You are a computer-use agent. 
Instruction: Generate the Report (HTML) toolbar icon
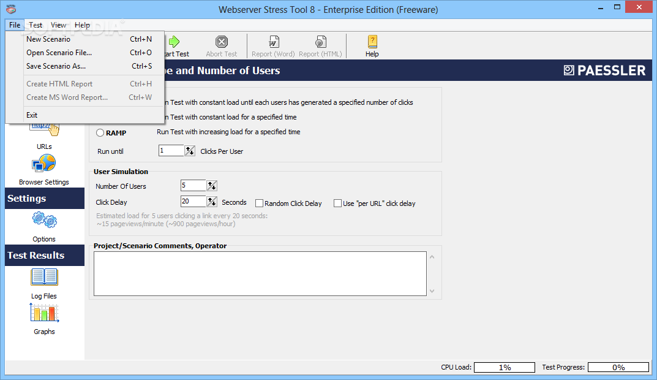pyautogui.click(x=320, y=42)
